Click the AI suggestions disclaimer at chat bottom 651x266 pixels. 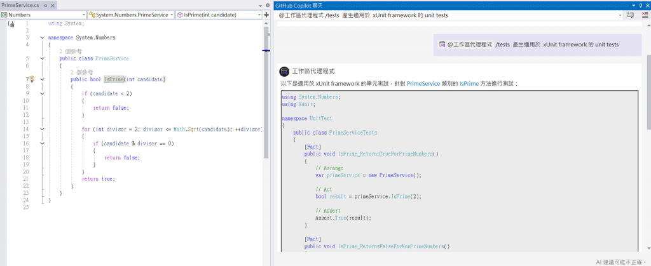point(621,262)
